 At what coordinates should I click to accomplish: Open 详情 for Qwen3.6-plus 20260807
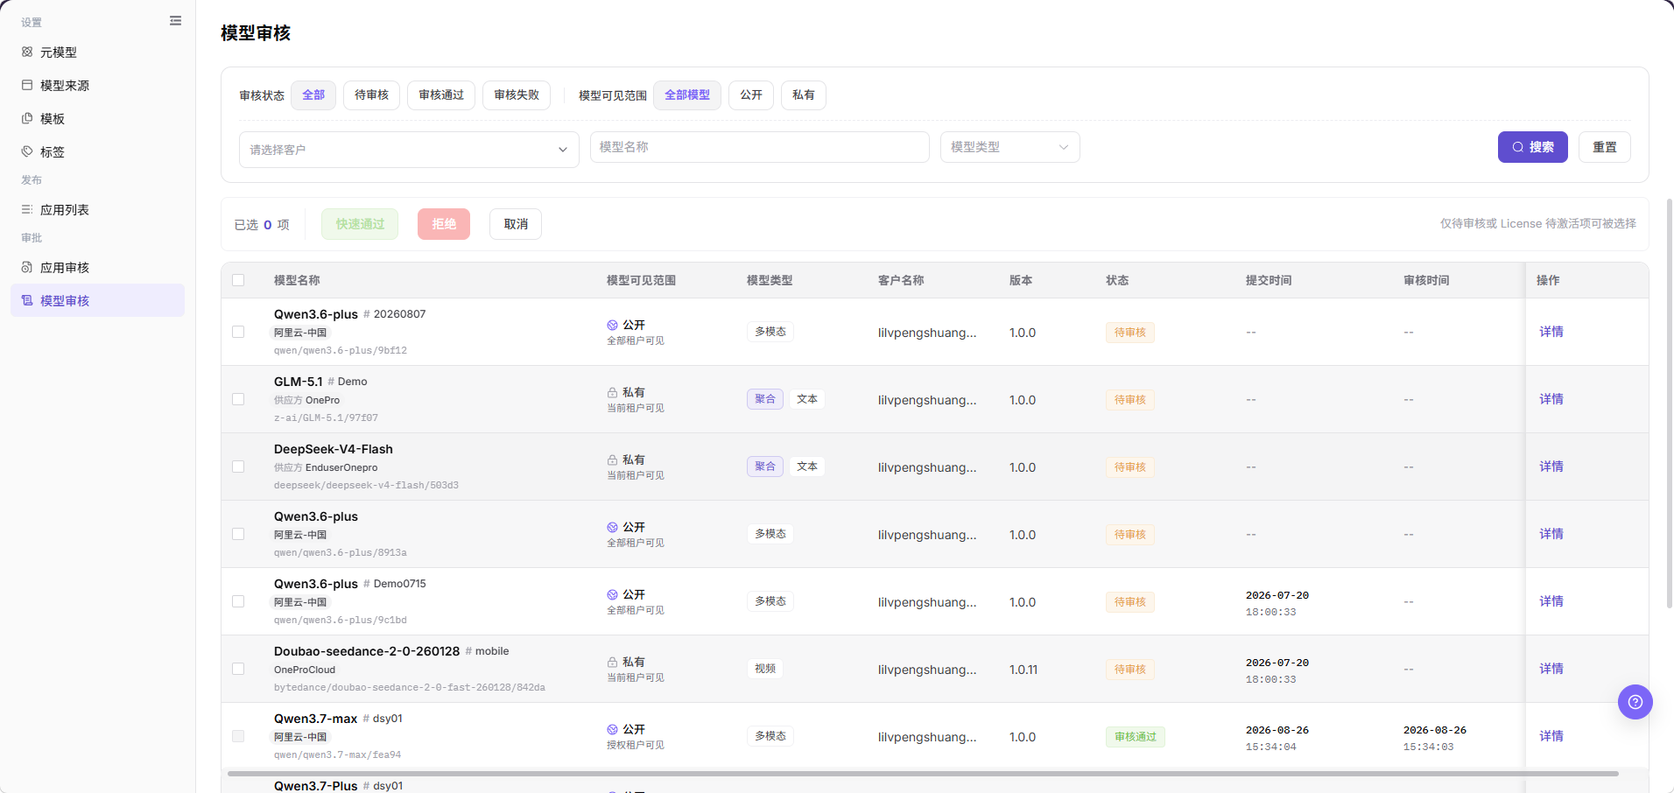(1551, 332)
